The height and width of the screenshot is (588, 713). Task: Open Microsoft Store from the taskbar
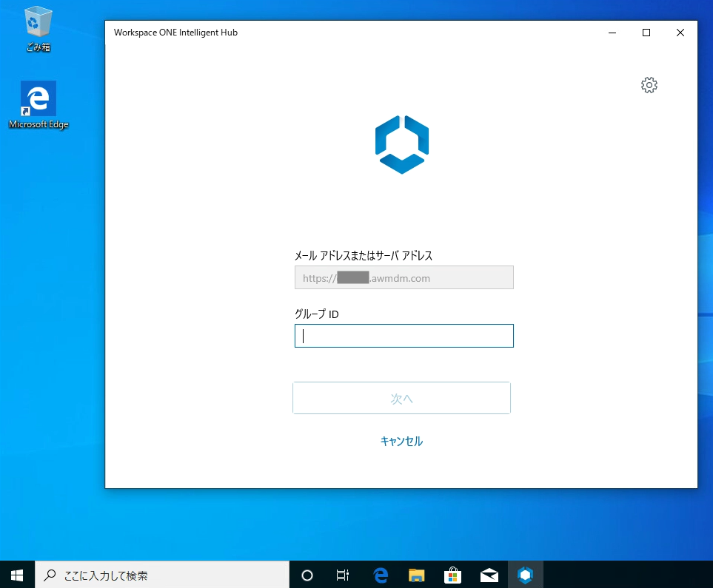pyautogui.click(x=452, y=574)
